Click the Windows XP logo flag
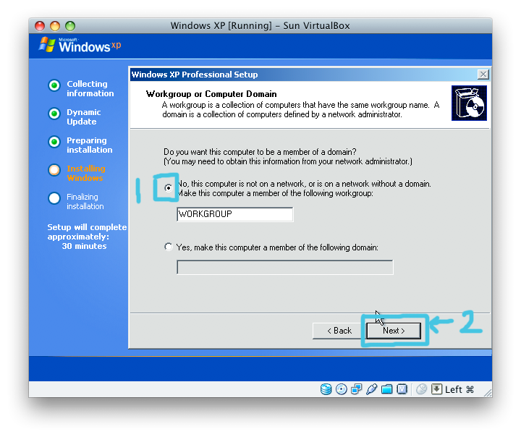The width and height of the screenshot is (521, 437). tap(47, 45)
